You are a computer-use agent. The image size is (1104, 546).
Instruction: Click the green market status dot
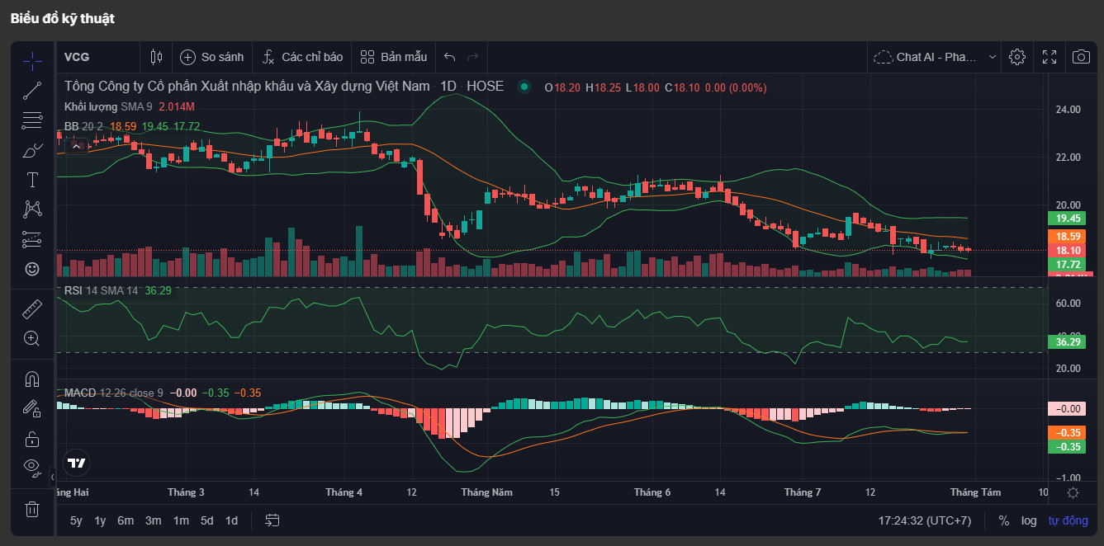click(524, 87)
